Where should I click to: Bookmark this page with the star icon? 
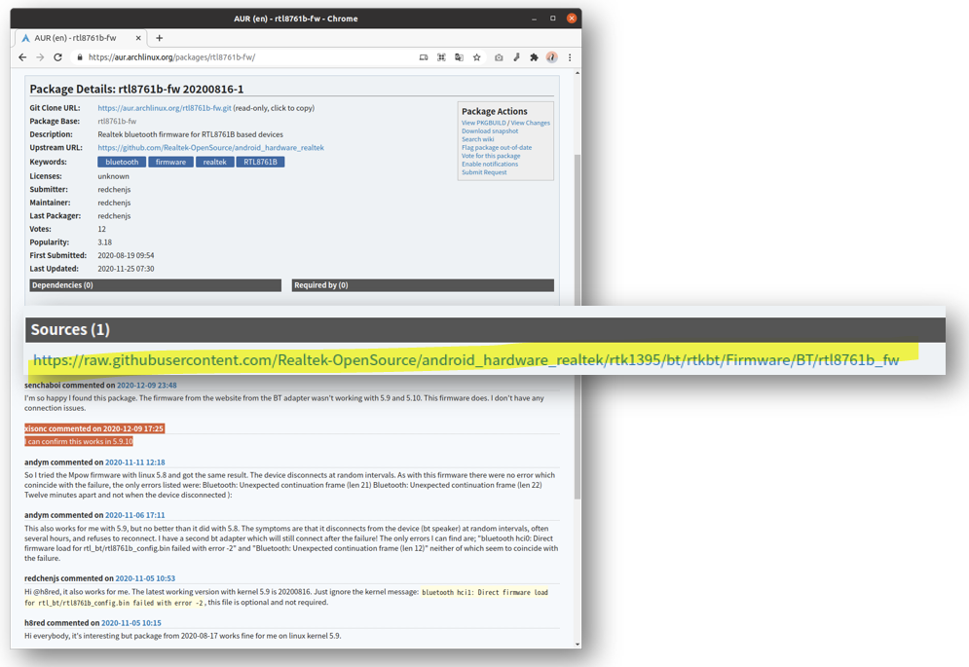(476, 57)
